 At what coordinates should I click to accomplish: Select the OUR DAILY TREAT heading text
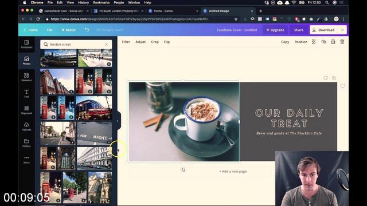[289, 118]
